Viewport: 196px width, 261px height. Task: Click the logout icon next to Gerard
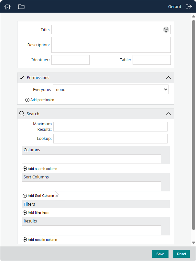coord(189,6)
